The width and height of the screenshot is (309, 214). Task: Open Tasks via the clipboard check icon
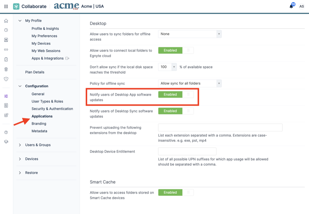pyautogui.click(x=6, y=59)
